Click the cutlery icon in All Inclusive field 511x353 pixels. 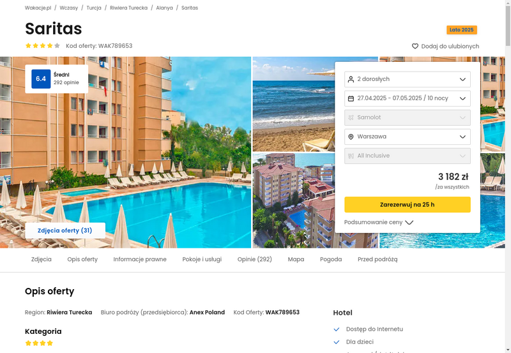(351, 156)
